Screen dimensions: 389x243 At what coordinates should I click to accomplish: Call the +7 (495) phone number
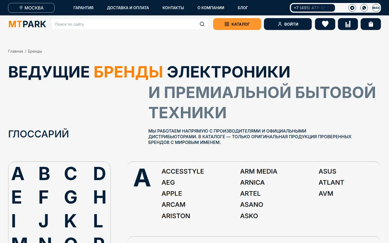click(313, 8)
